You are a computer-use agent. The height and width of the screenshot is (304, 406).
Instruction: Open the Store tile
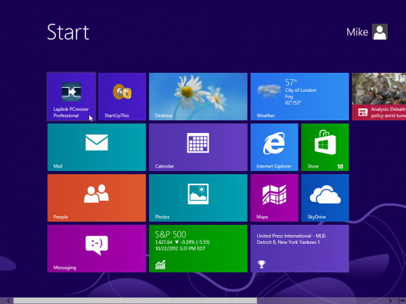tap(325, 147)
